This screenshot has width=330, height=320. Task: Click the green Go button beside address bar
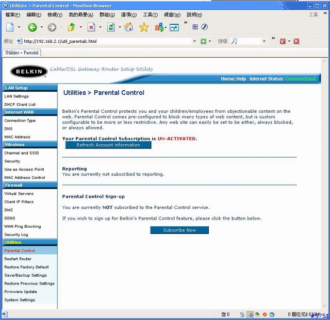click(203, 41)
